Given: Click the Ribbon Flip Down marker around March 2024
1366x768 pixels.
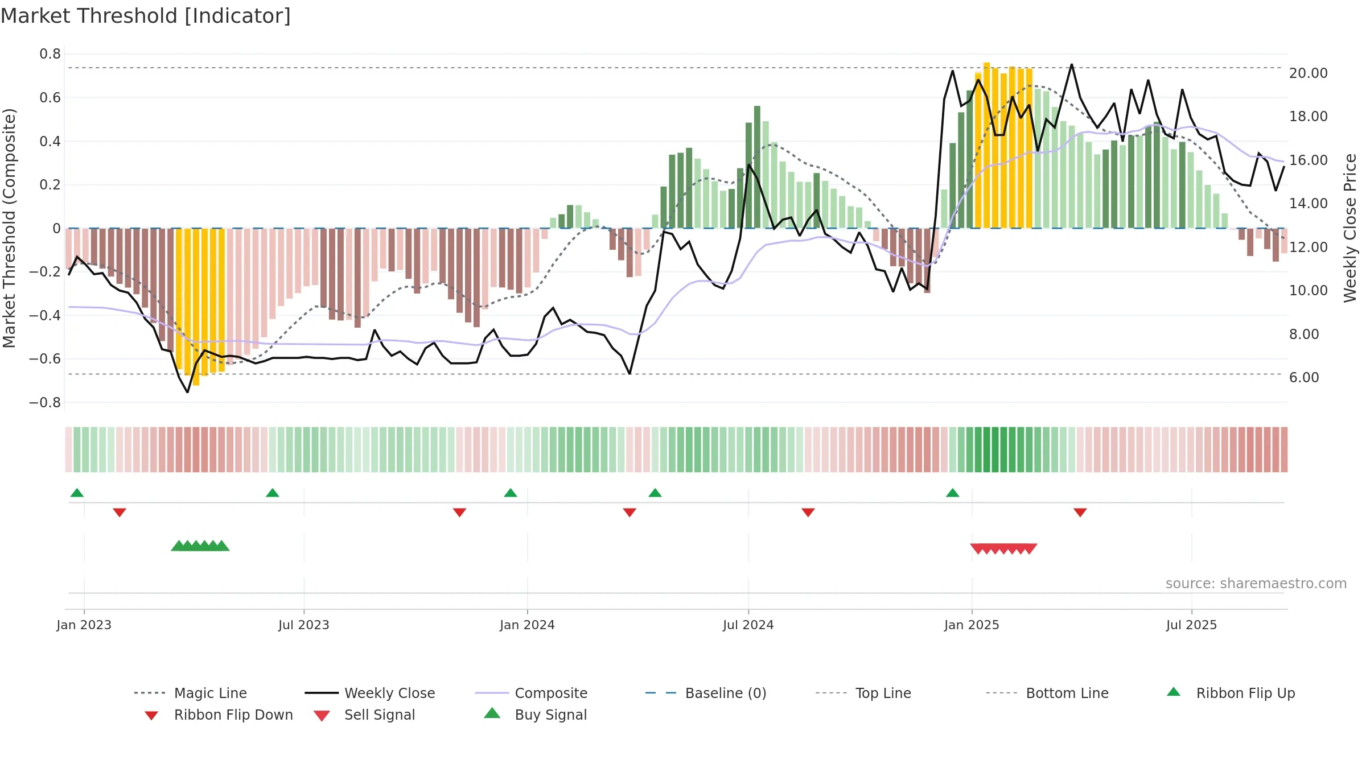Looking at the screenshot, I should [x=629, y=513].
